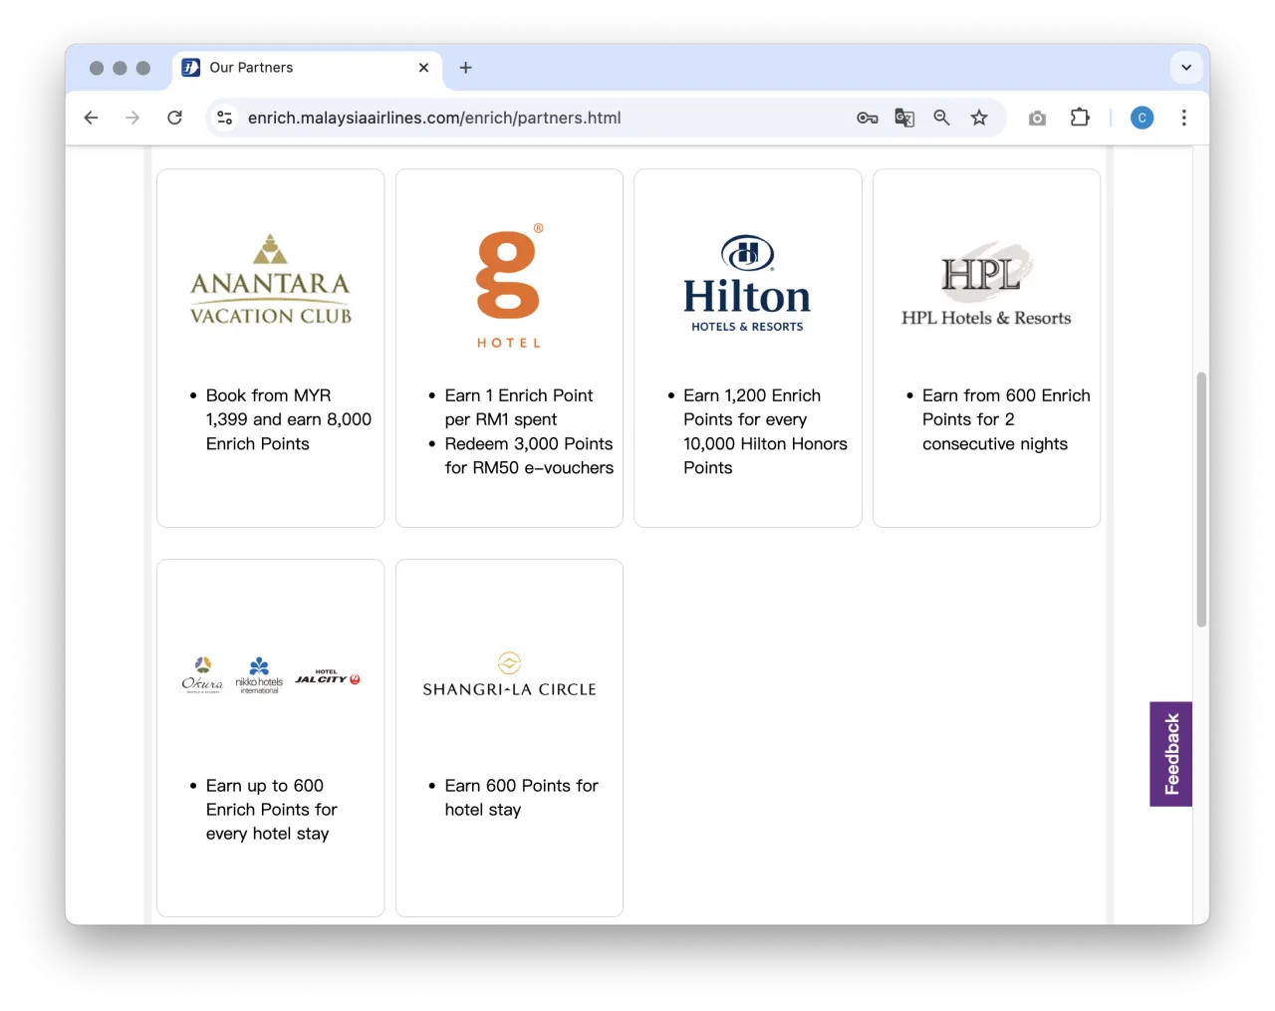Click the Hilton Hotels & Resorts logo
1275x1011 pixels.
747,284
